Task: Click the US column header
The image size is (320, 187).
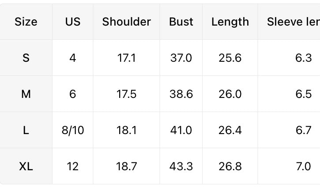Action: pyautogui.click(x=73, y=22)
